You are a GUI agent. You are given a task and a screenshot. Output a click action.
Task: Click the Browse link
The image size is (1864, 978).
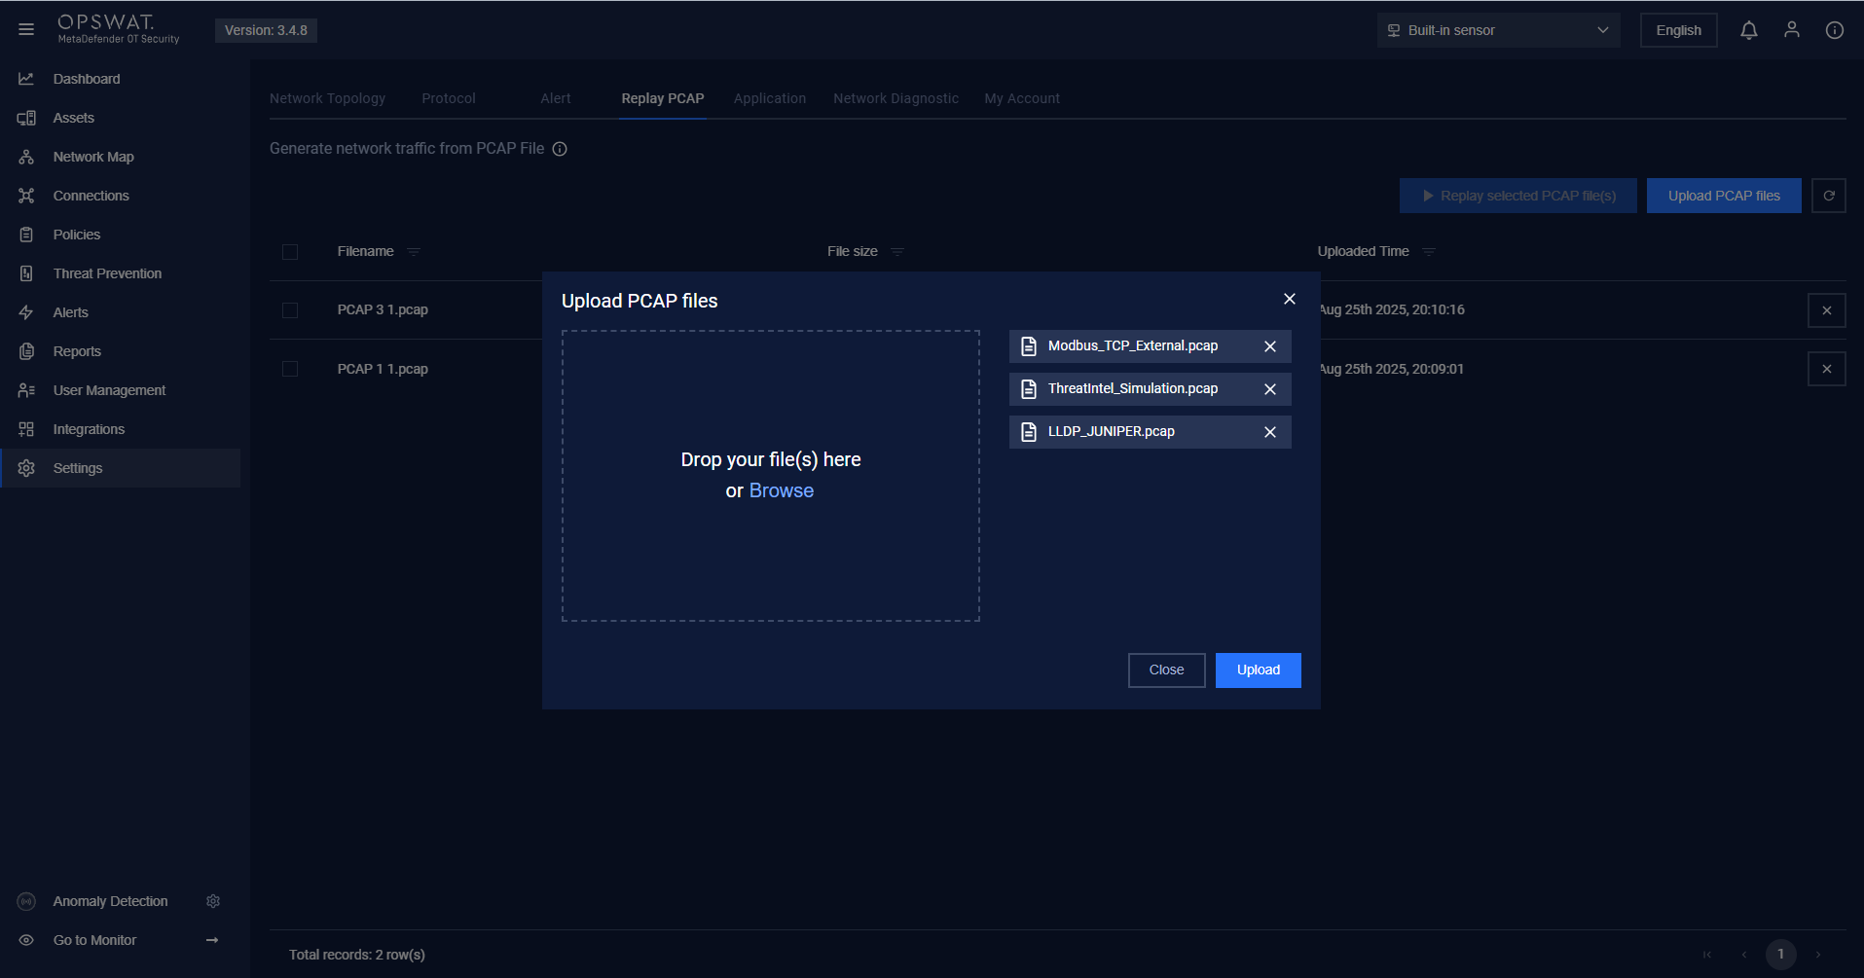[x=782, y=491]
